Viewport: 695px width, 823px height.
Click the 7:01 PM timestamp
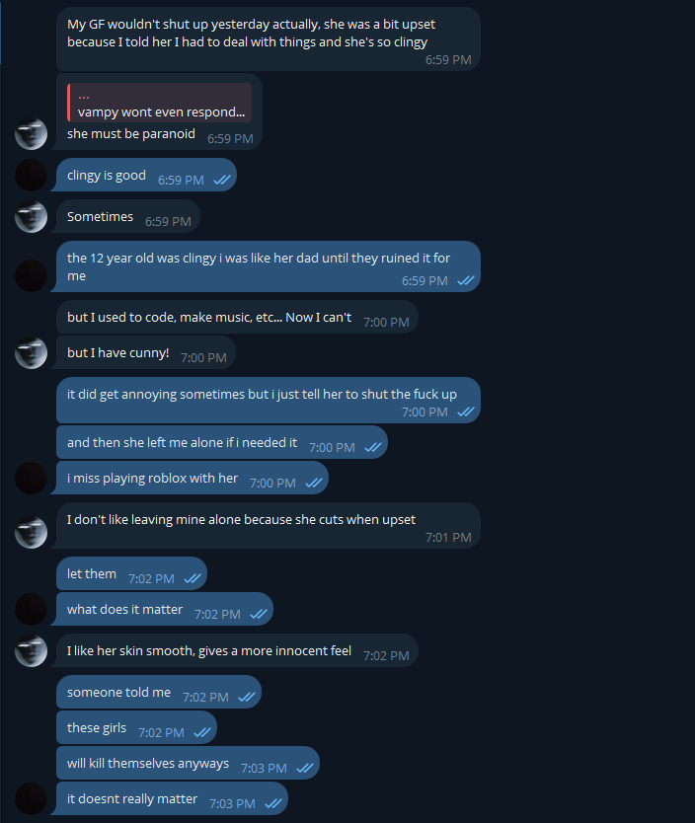tap(448, 538)
